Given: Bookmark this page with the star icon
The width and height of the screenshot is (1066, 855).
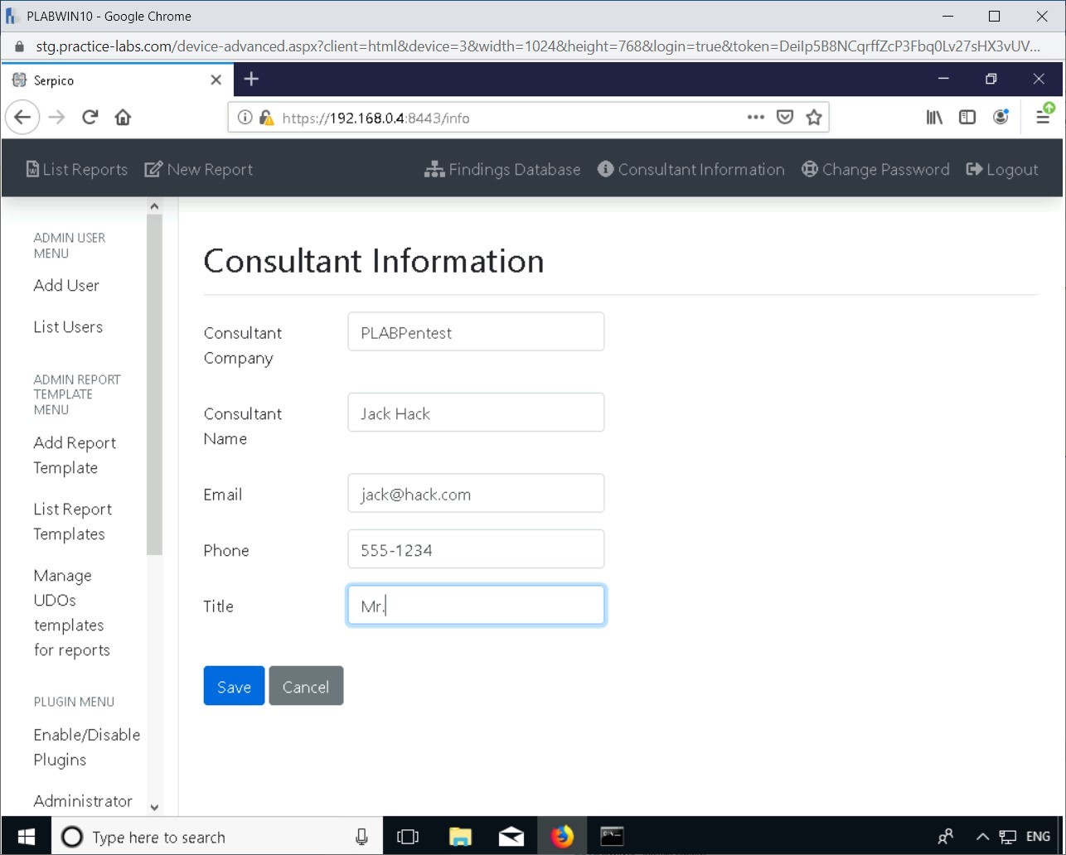Looking at the screenshot, I should [814, 118].
